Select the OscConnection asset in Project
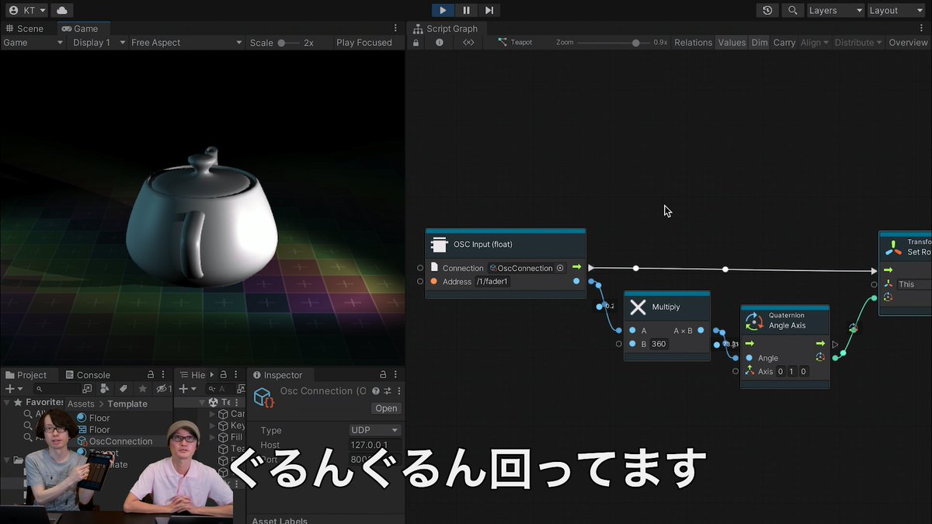The width and height of the screenshot is (932, 524). [114, 442]
